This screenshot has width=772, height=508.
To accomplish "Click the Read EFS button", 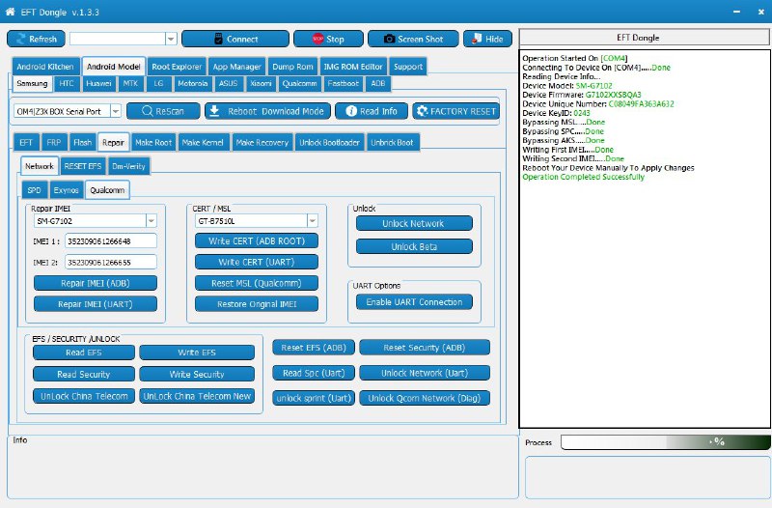I will pyautogui.click(x=84, y=353).
